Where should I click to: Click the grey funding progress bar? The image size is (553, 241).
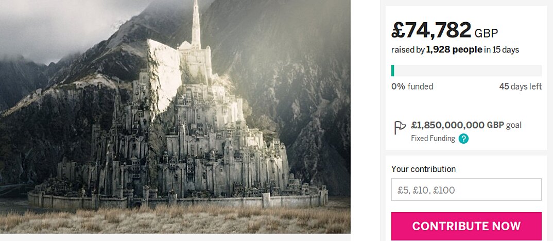tap(466, 71)
